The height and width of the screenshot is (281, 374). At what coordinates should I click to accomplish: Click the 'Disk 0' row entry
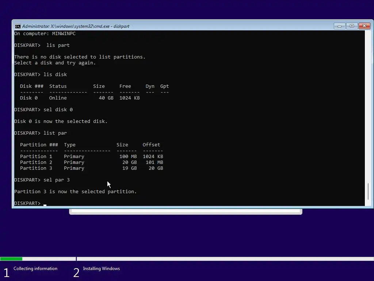click(x=29, y=98)
